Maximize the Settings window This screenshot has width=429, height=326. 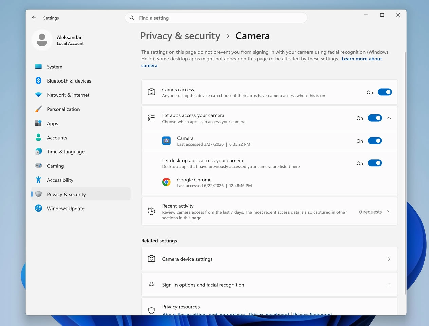pos(382,15)
